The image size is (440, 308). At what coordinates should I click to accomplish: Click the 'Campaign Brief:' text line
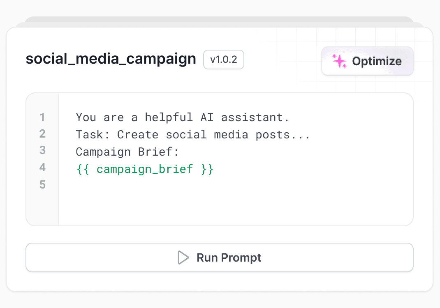coord(127,152)
